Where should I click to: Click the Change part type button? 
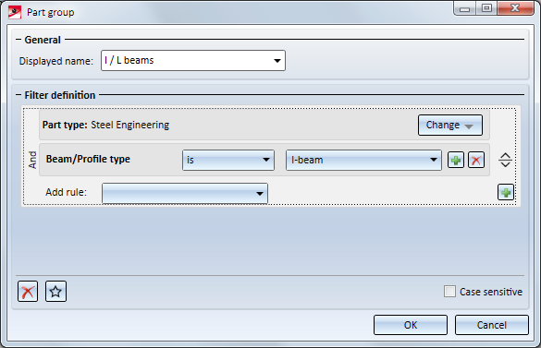click(x=450, y=125)
